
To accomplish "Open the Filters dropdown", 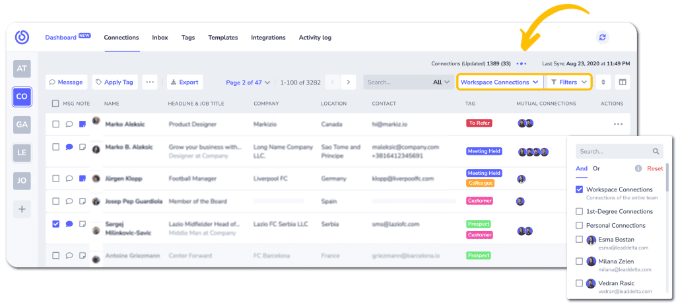I will [x=568, y=82].
